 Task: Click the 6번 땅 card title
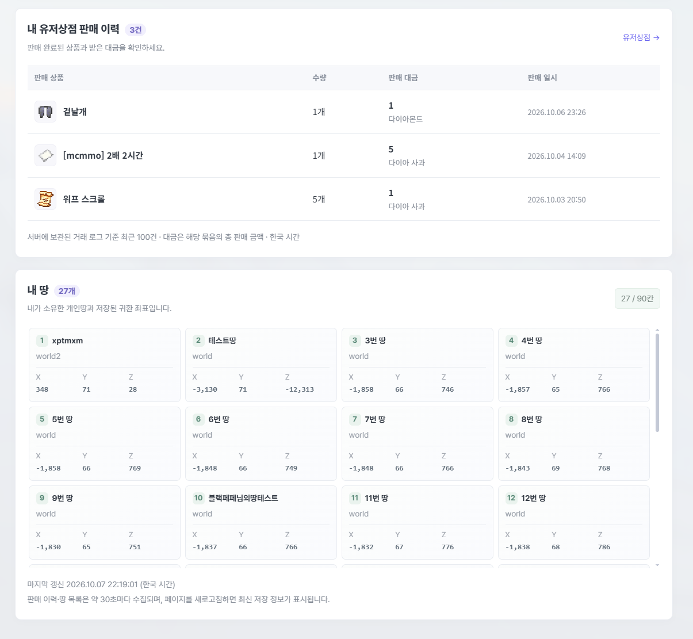click(x=219, y=419)
